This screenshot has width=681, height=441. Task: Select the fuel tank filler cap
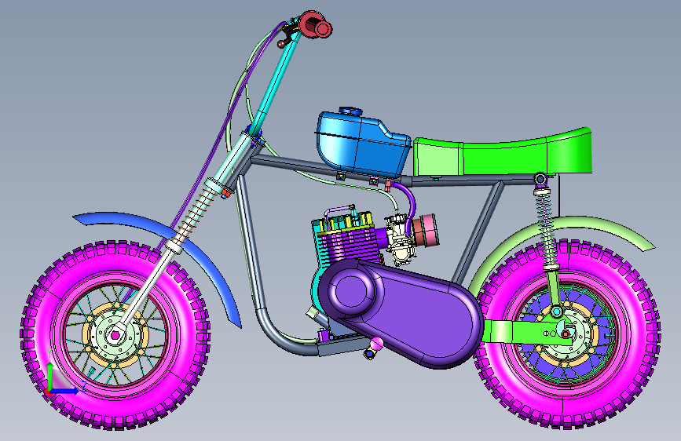coord(350,111)
